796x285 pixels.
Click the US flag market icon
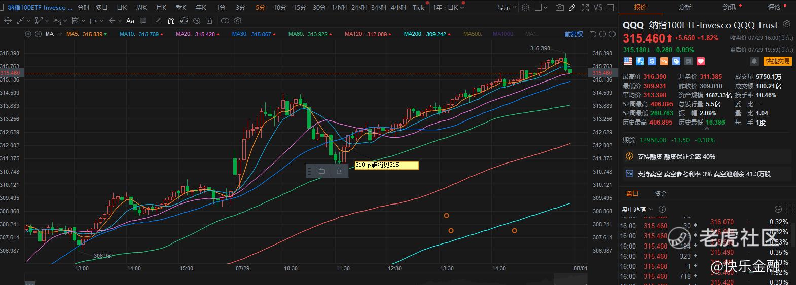point(628,61)
